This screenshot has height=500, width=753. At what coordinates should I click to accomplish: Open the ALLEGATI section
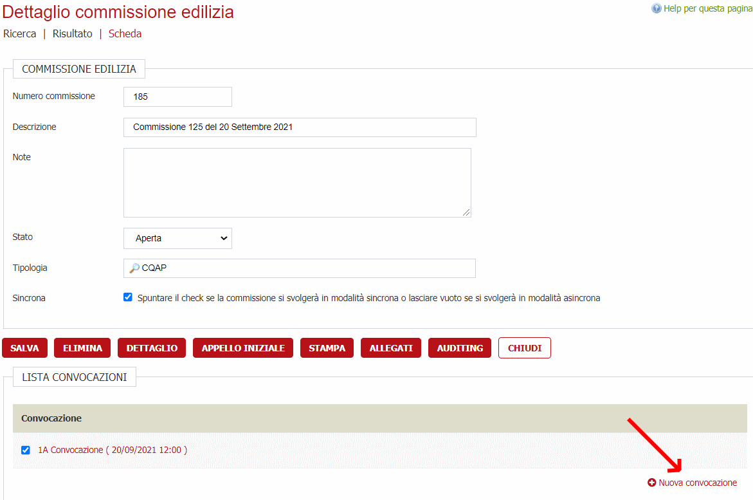click(x=391, y=348)
